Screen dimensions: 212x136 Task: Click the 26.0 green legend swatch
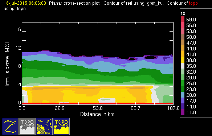point(183,83)
